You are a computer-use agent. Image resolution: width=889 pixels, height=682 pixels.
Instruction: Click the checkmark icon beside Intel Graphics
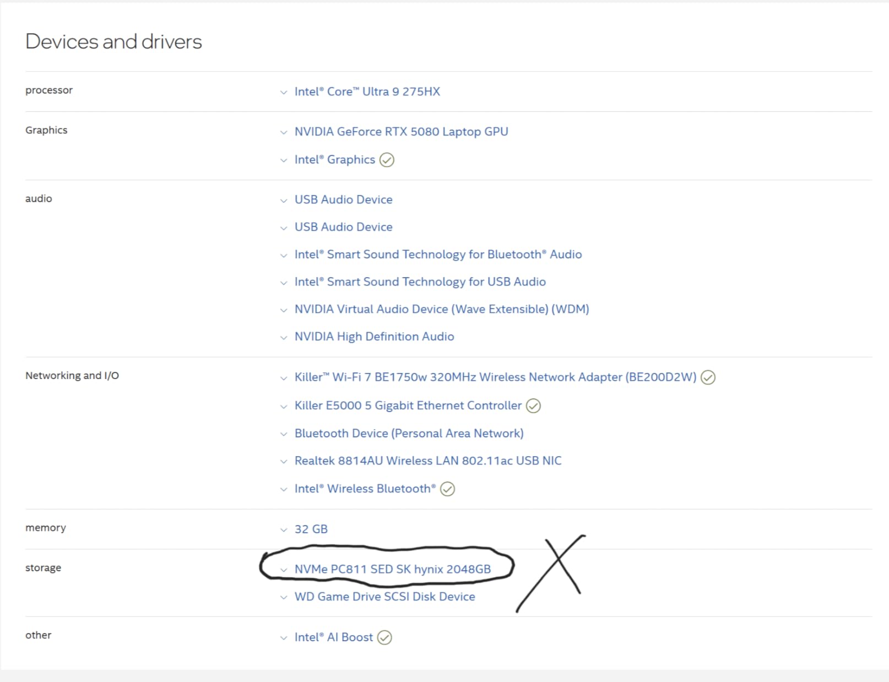[387, 160]
